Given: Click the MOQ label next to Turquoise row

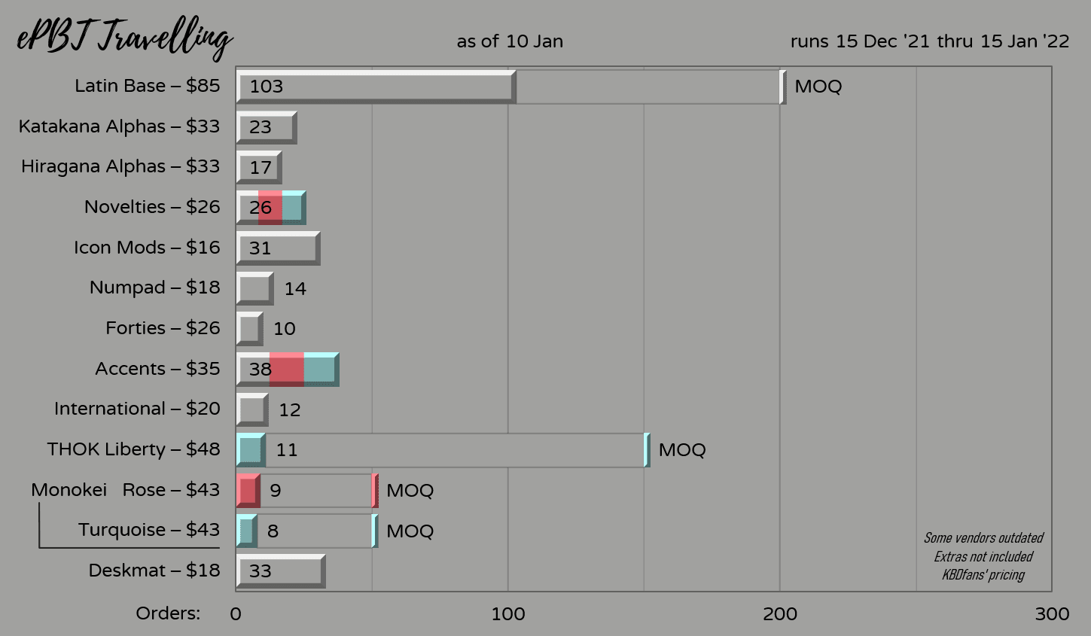Looking at the screenshot, I should [410, 531].
